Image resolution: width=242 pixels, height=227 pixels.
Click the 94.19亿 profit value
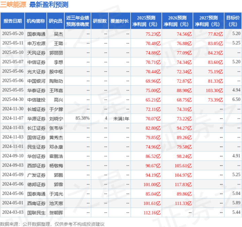coord(153,175)
